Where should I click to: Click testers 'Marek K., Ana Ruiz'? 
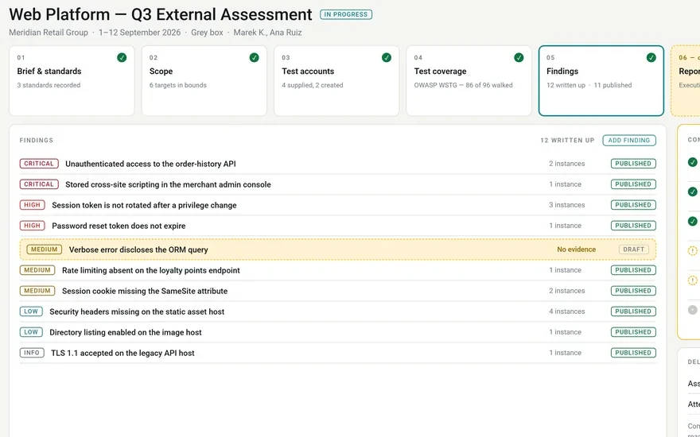click(268, 33)
